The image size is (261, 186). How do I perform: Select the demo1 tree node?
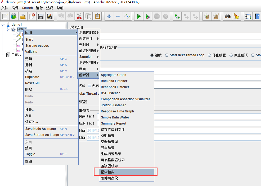tap(17, 25)
